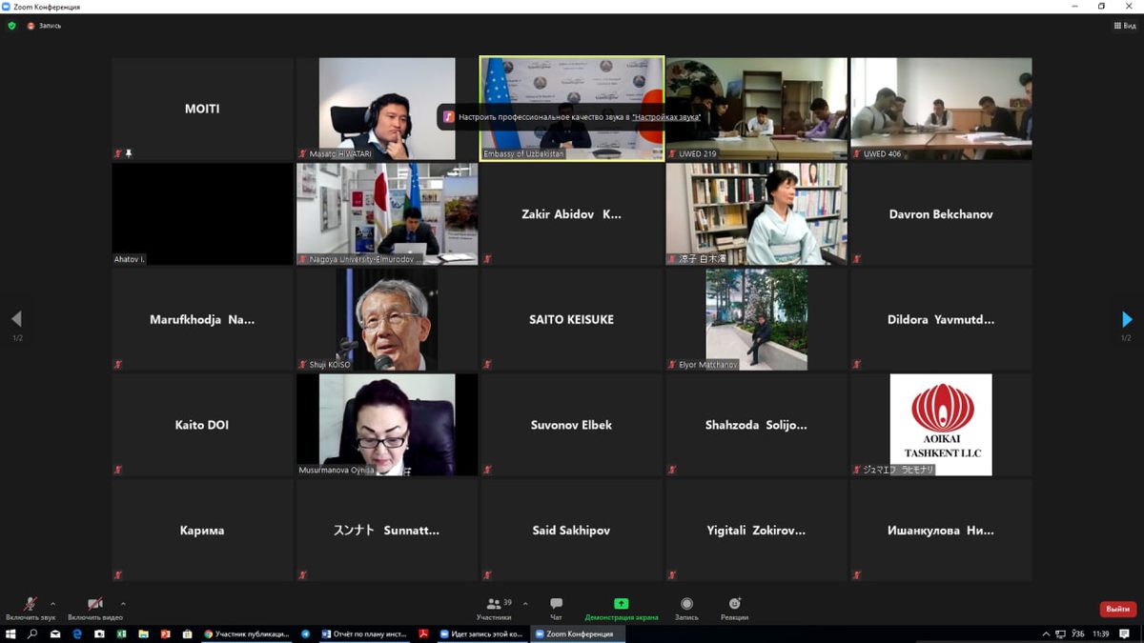Select the MOITI participant tile
The height and width of the screenshot is (643, 1144).
pyautogui.click(x=202, y=108)
